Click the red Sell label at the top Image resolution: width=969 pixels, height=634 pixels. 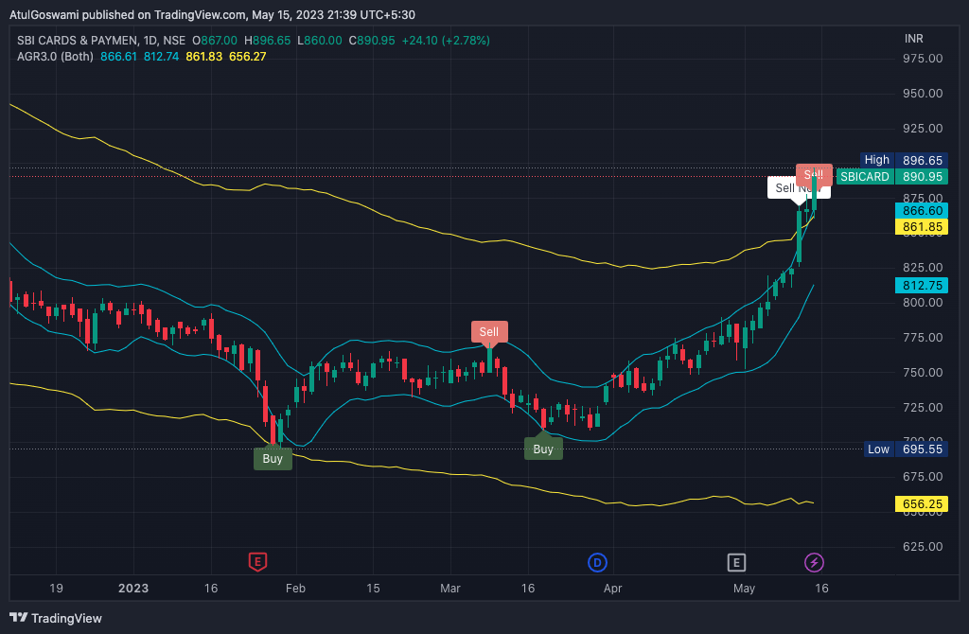coord(814,175)
